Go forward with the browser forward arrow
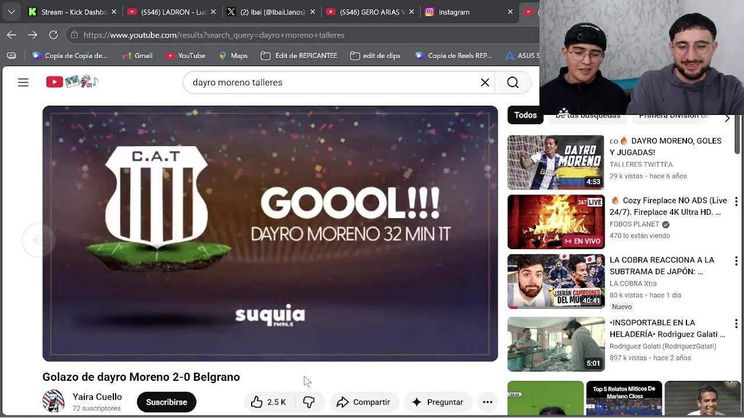The height and width of the screenshot is (418, 744). click(x=33, y=35)
